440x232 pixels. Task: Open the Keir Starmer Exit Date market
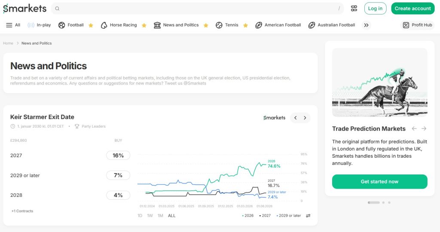42,117
